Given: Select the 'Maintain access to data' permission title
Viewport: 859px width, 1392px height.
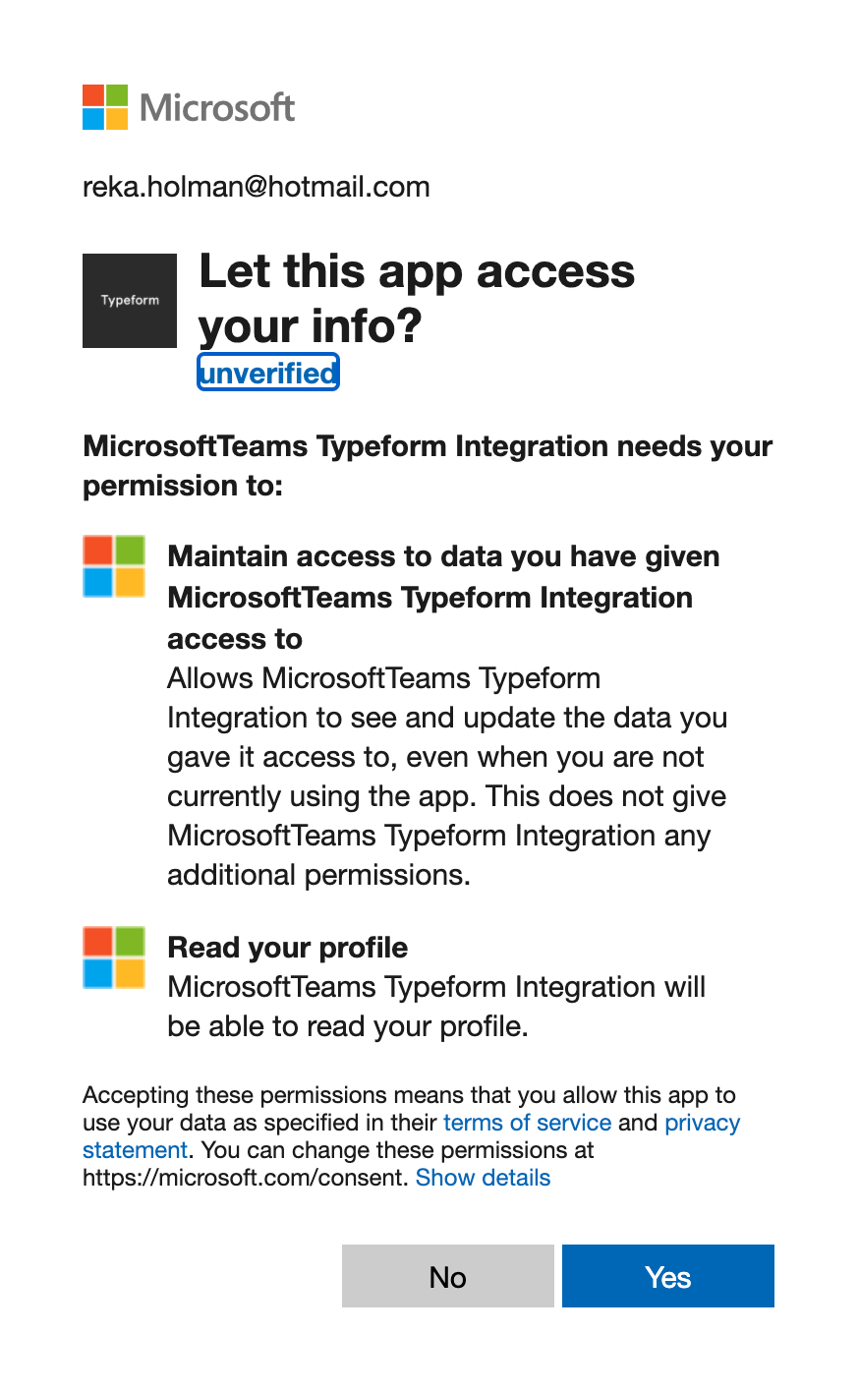Looking at the screenshot, I should point(444,598).
